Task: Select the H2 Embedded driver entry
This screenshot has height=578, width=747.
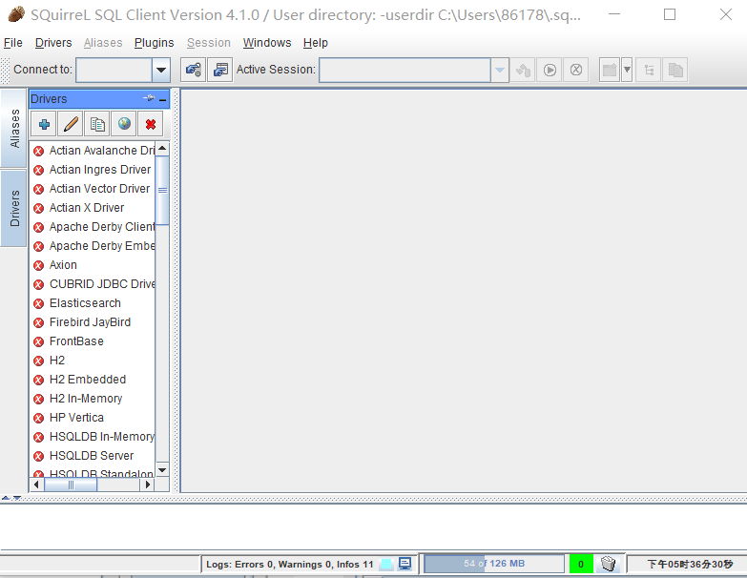Action: (93, 379)
